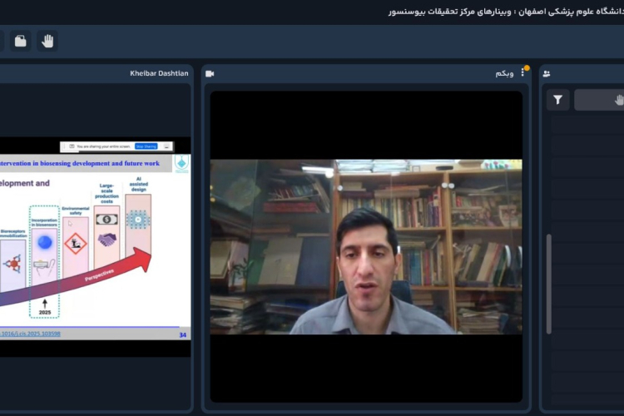This screenshot has width=624, height=416.
Task: Click Stop Sharing button in shared screen
Action: coord(146,146)
